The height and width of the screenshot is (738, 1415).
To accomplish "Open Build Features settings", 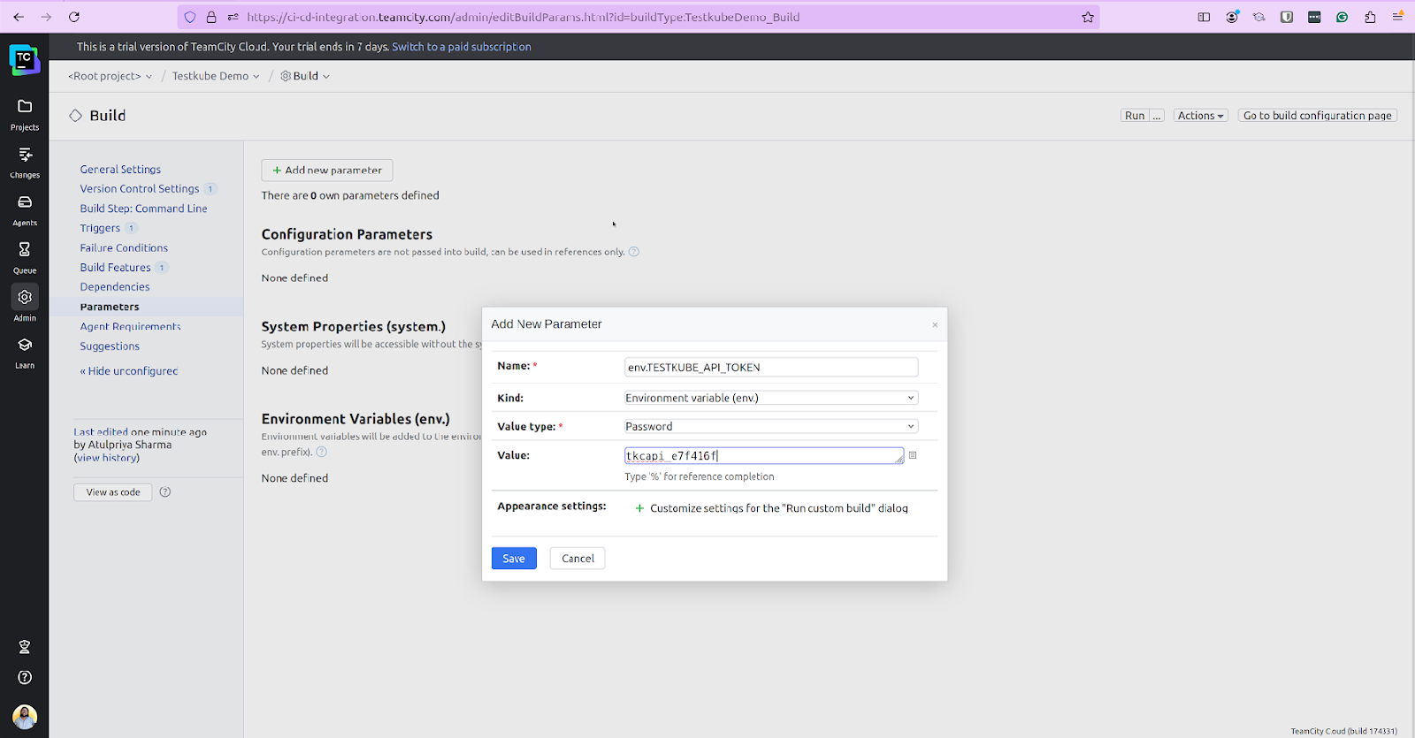I will click(115, 267).
